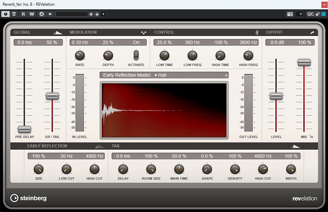The height and width of the screenshot is (212, 328).
Task: Click the QC quick controls button
Action: click(310, 14)
